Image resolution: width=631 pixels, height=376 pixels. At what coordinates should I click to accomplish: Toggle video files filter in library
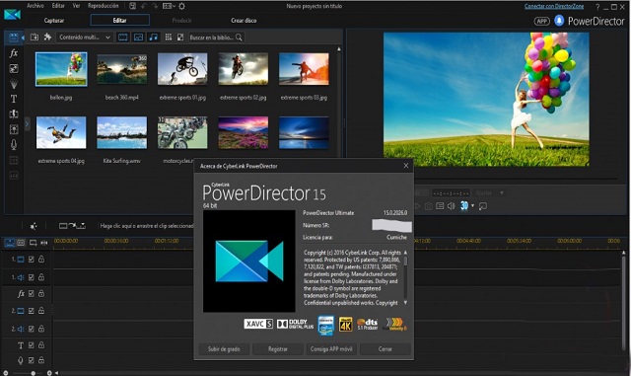(x=122, y=38)
